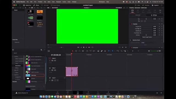This screenshot has width=176, height=99.
Task: Switch to the Video inspector tab
Action: 133,11
